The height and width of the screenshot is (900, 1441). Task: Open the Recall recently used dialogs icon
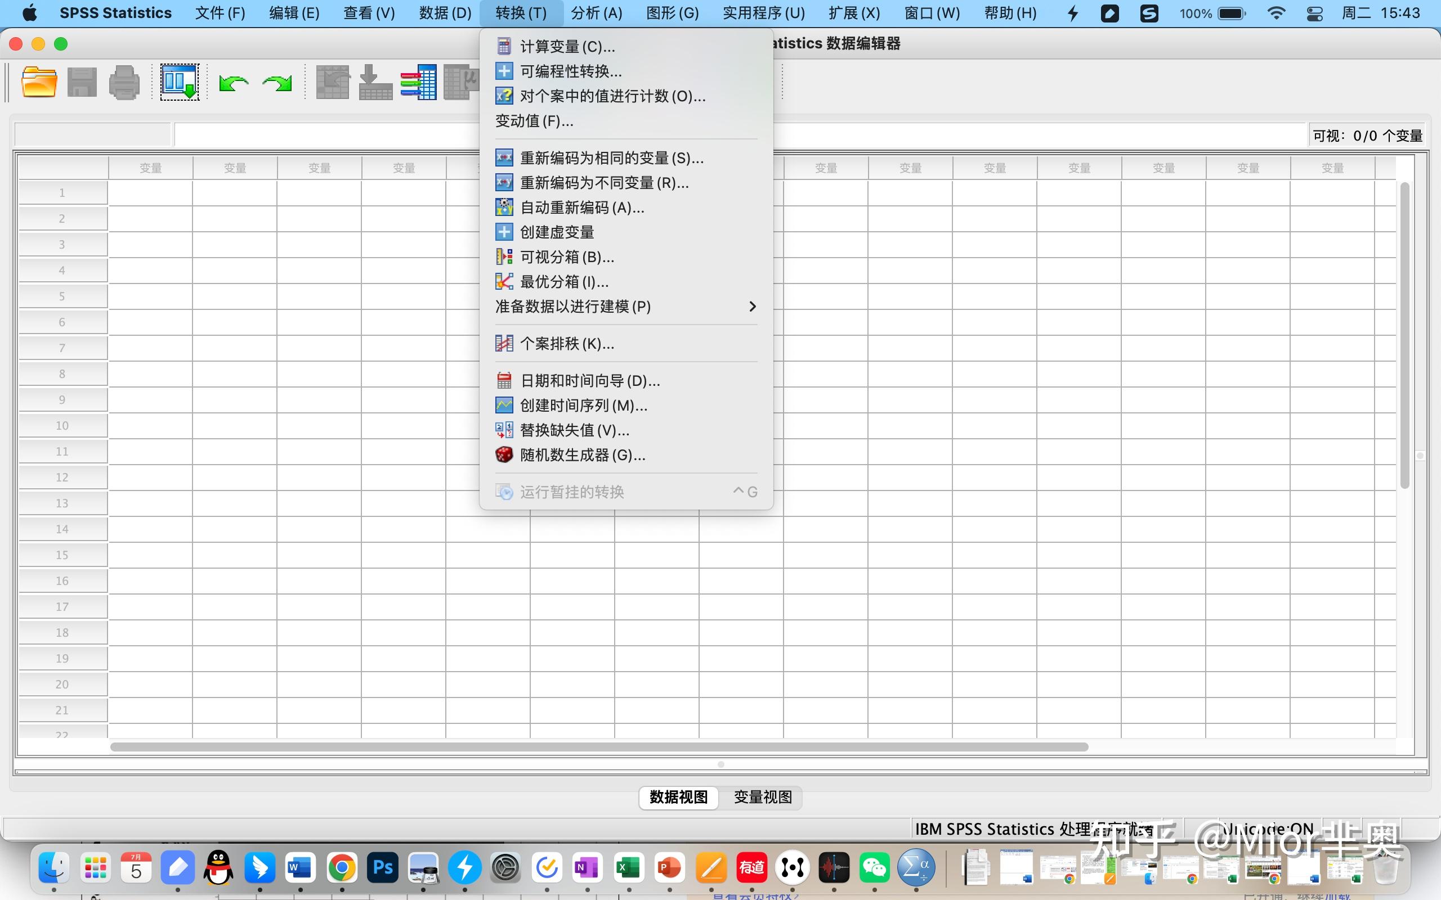[179, 82]
